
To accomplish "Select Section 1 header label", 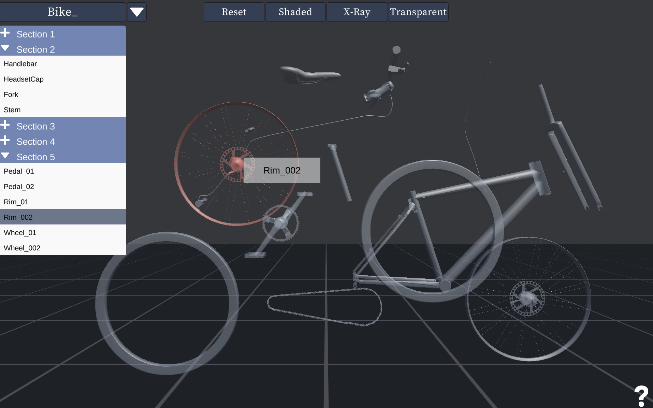I will [x=36, y=34].
